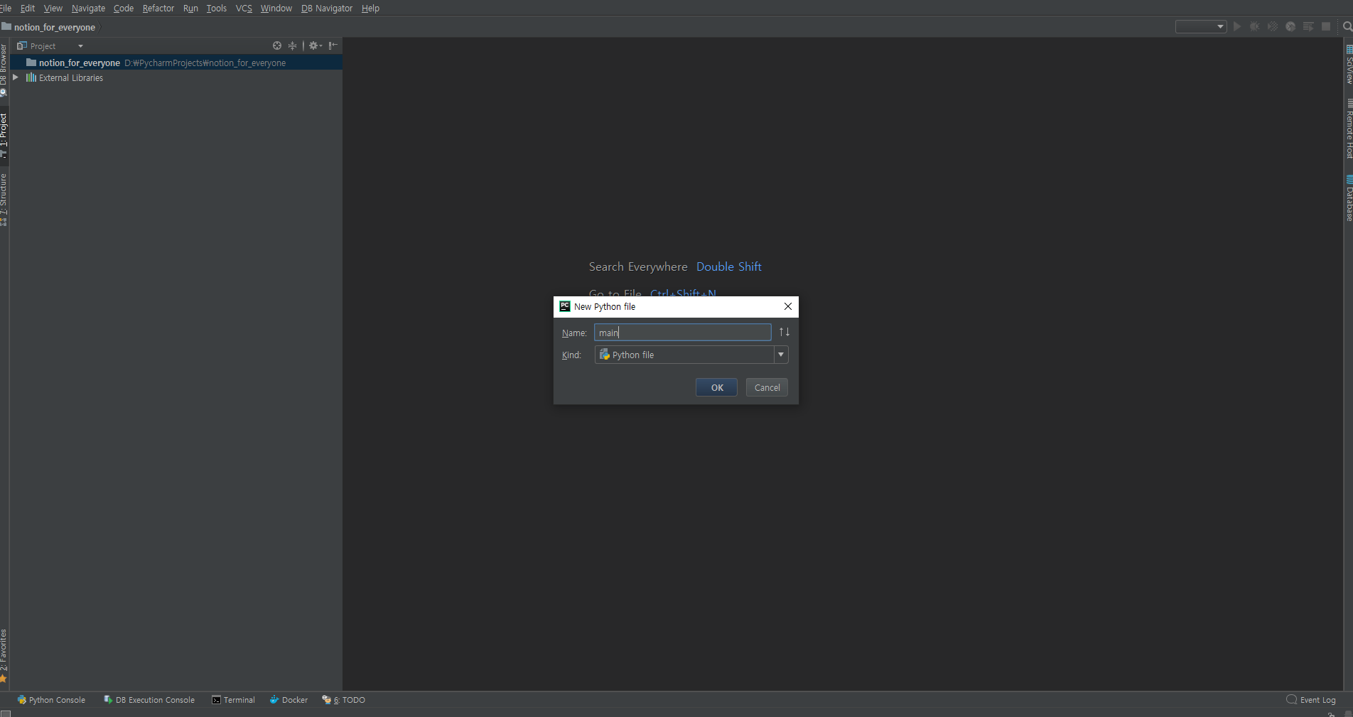This screenshot has width=1353, height=717.
Task: Open the Refactor menu
Action: [158, 8]
